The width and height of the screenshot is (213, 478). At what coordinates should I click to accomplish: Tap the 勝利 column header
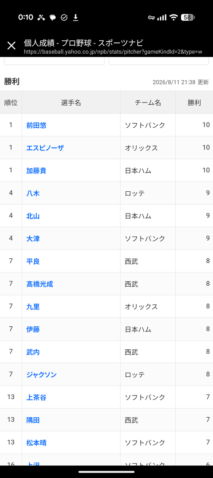tap(194, 103)
